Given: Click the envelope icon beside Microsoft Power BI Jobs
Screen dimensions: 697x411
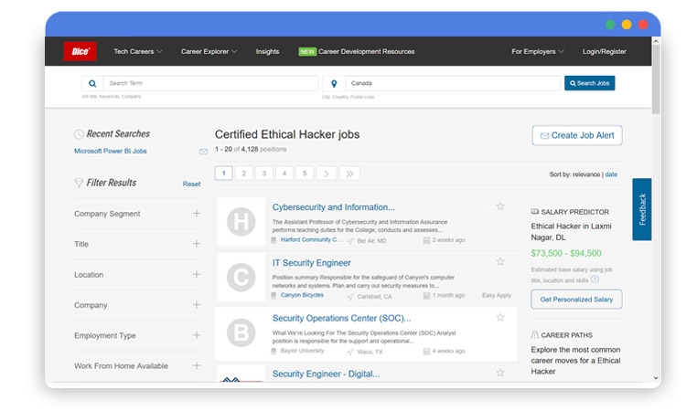Looking at the screenshot, I should click(x=203, y=152).
